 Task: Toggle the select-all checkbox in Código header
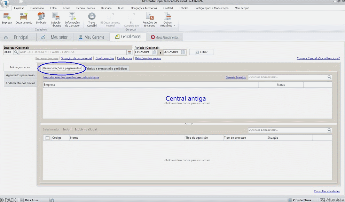pos(47,138)
